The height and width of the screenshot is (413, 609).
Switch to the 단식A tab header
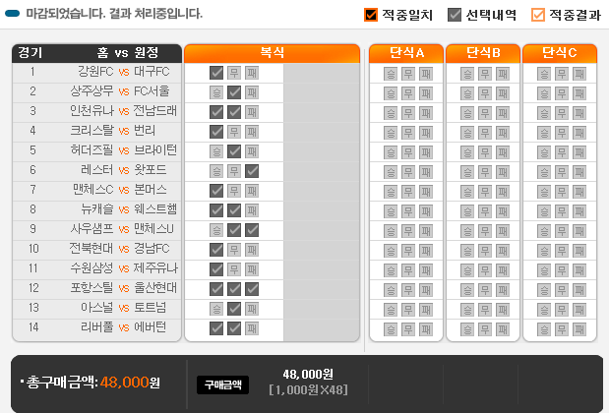(x=406, y=52)
